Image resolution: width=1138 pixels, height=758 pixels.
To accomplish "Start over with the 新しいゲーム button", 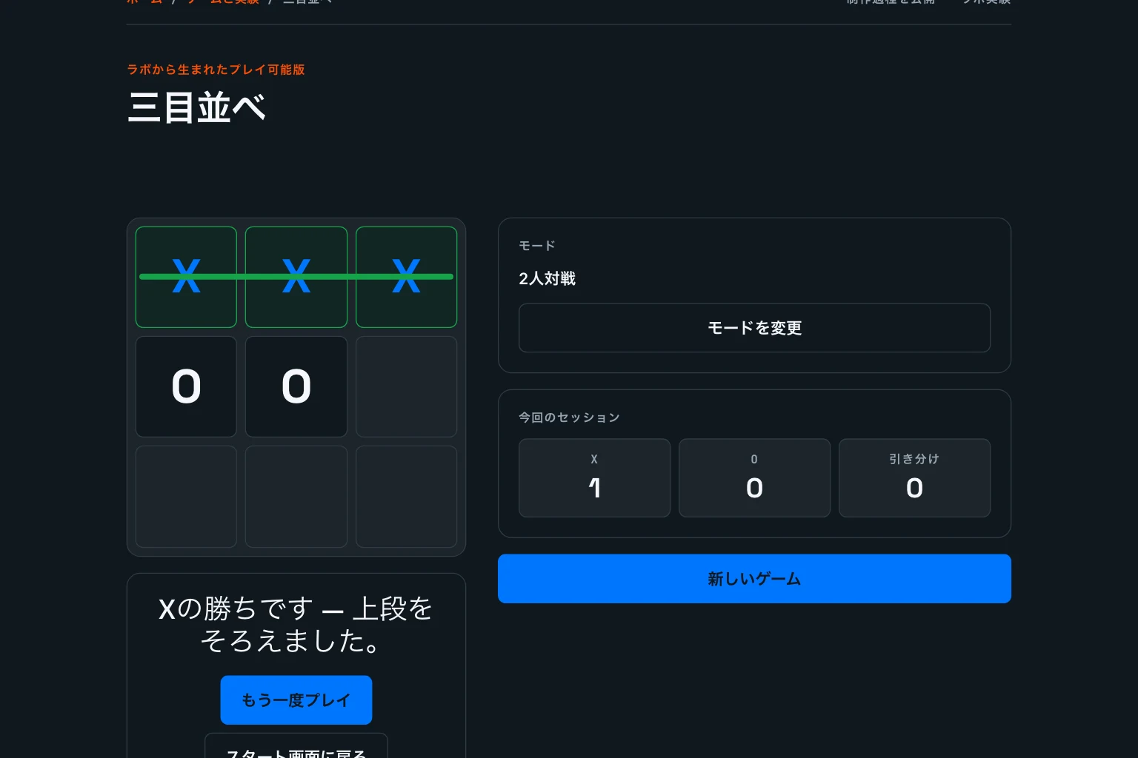I will (754, 579).
